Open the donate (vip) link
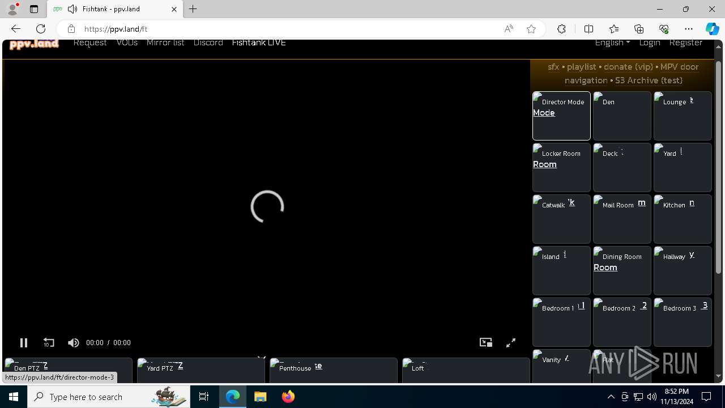 [x=628, y=67]
